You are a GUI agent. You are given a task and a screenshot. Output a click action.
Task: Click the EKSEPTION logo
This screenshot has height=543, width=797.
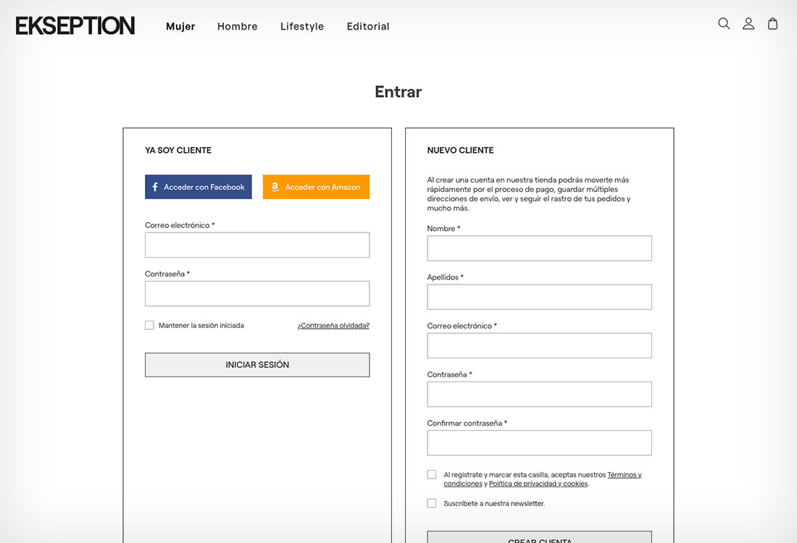pyautogui.click(x=75, y=26)
